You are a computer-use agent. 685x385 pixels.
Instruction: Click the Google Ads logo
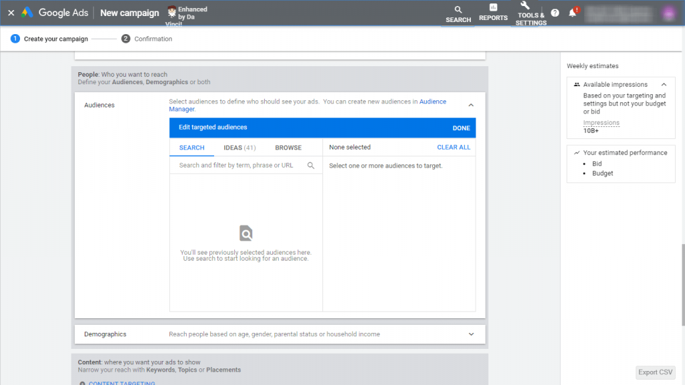pyautogui.click(x=27, y=13)
